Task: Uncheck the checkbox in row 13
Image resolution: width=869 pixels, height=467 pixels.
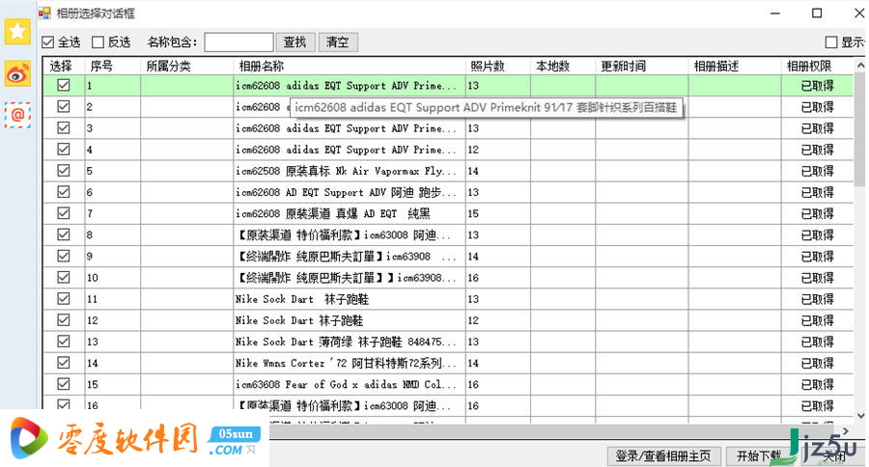Action: click(x=64, y=342)
